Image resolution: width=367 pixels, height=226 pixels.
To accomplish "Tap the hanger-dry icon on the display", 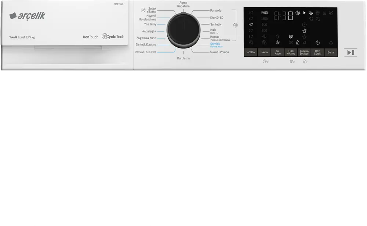I will (x=304, y=36).
